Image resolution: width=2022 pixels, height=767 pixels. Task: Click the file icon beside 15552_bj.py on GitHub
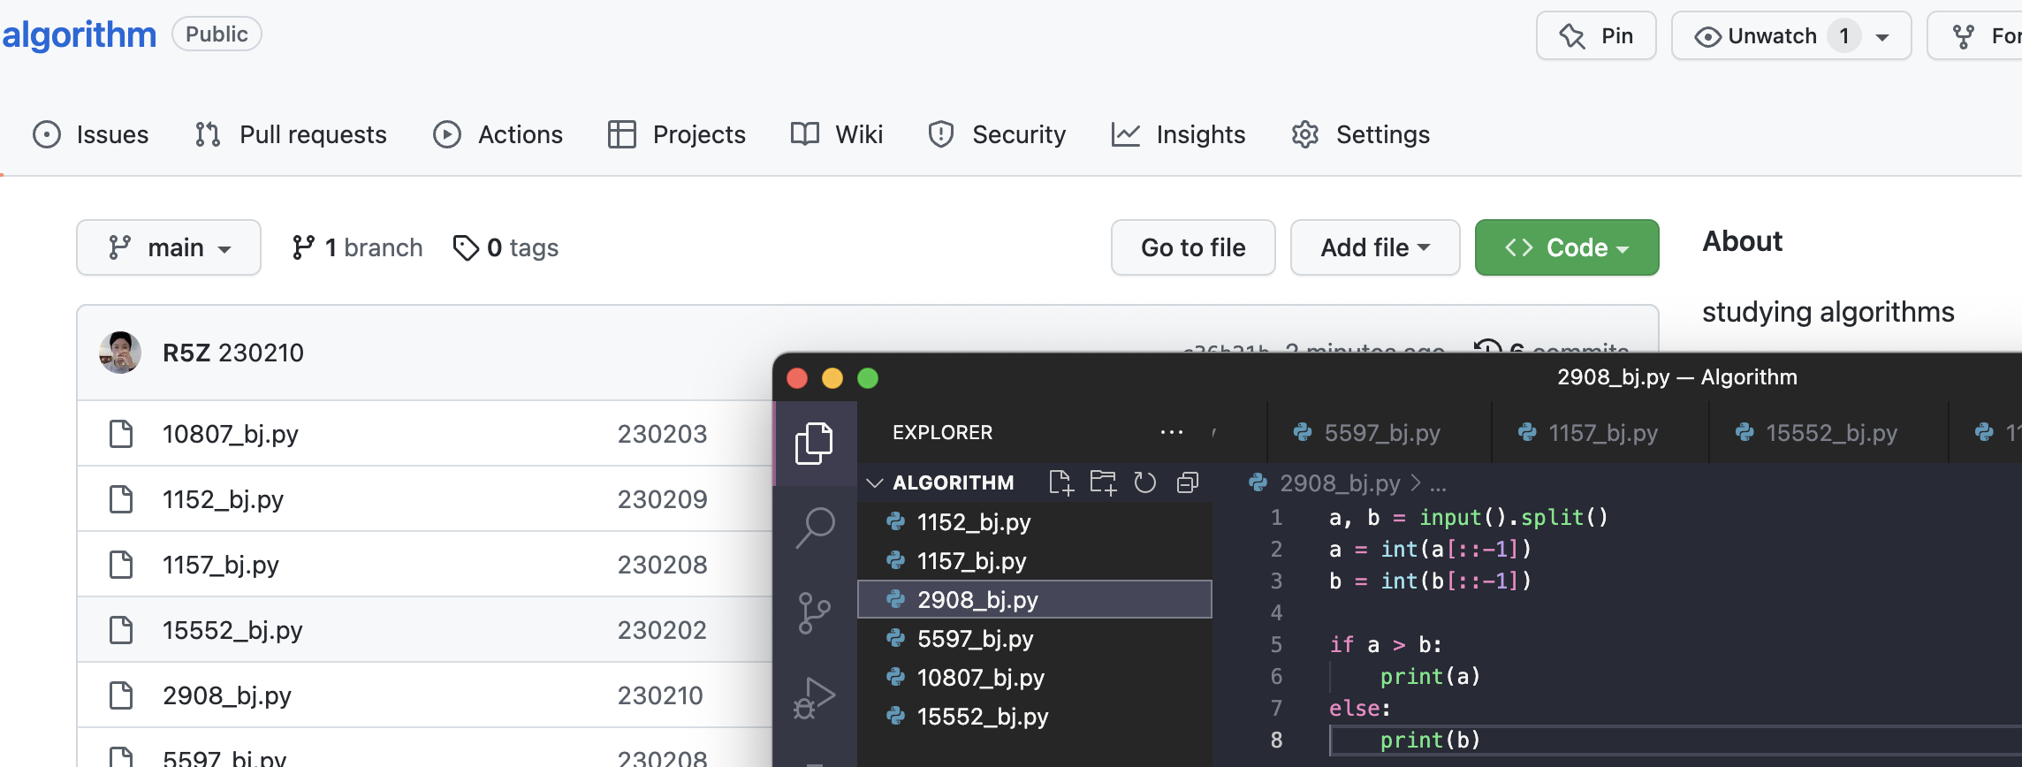(x=121, y=630)
